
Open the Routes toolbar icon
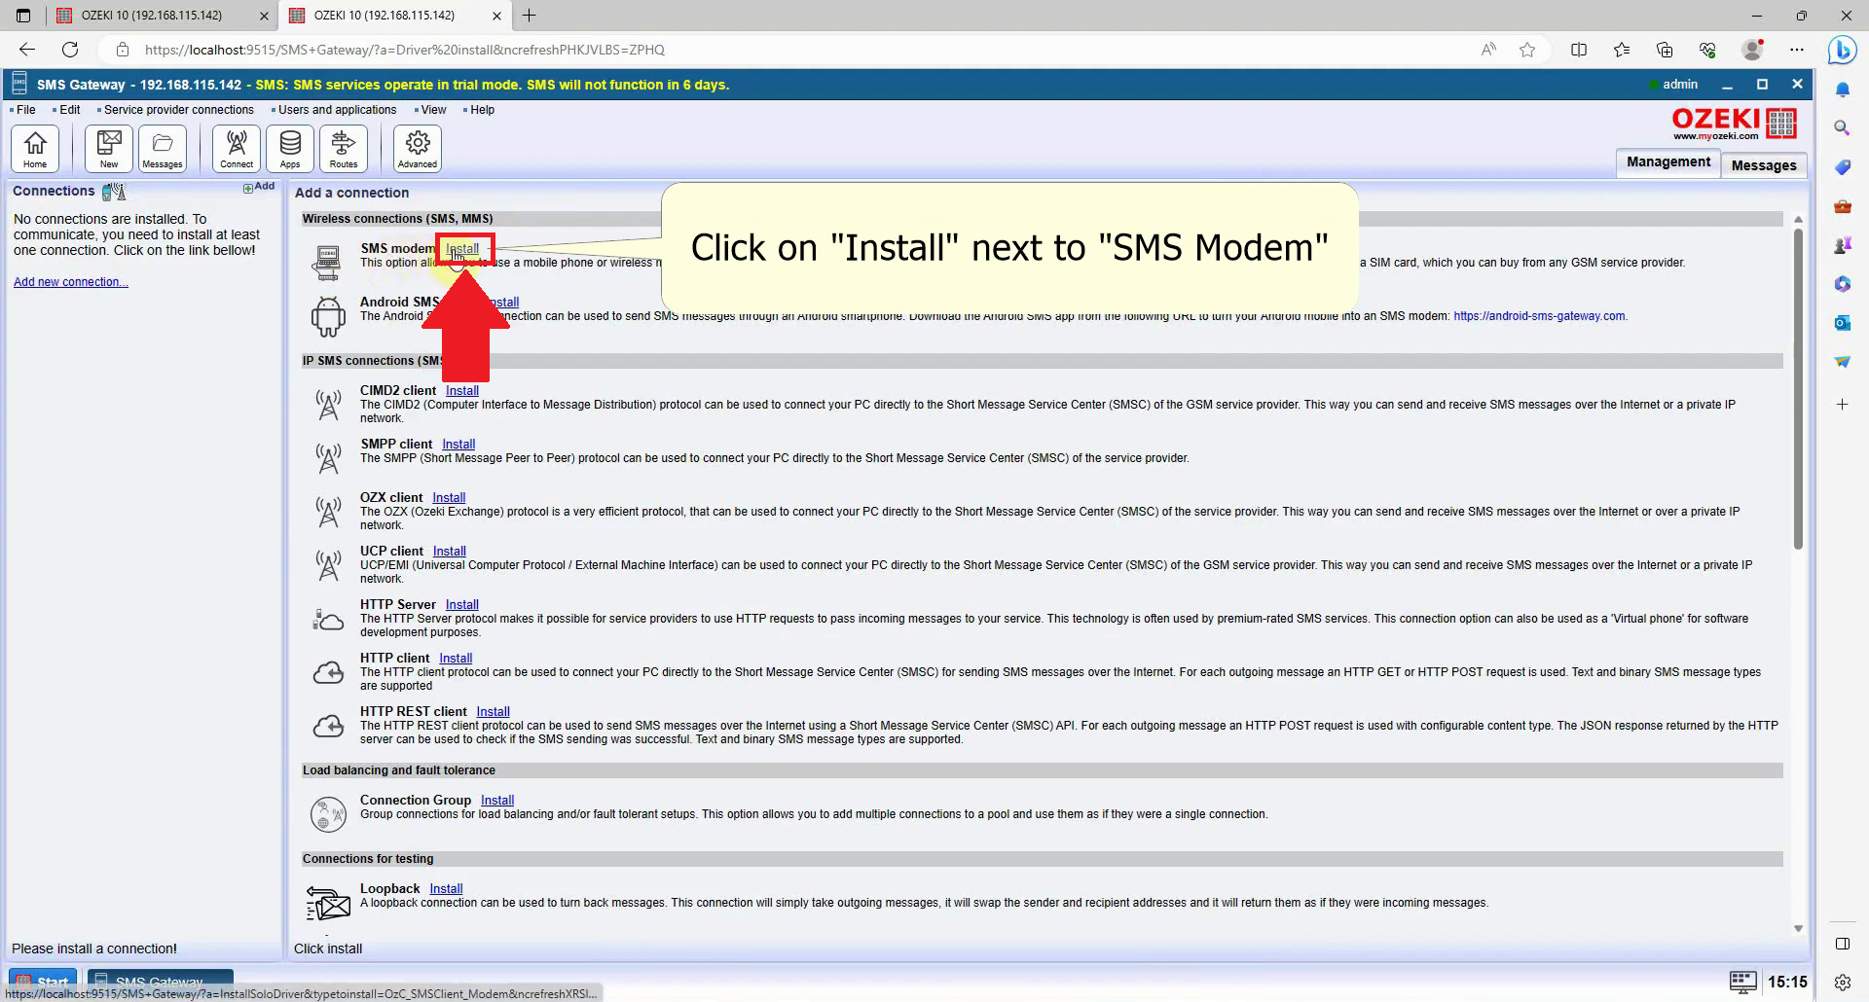[344, 149]
